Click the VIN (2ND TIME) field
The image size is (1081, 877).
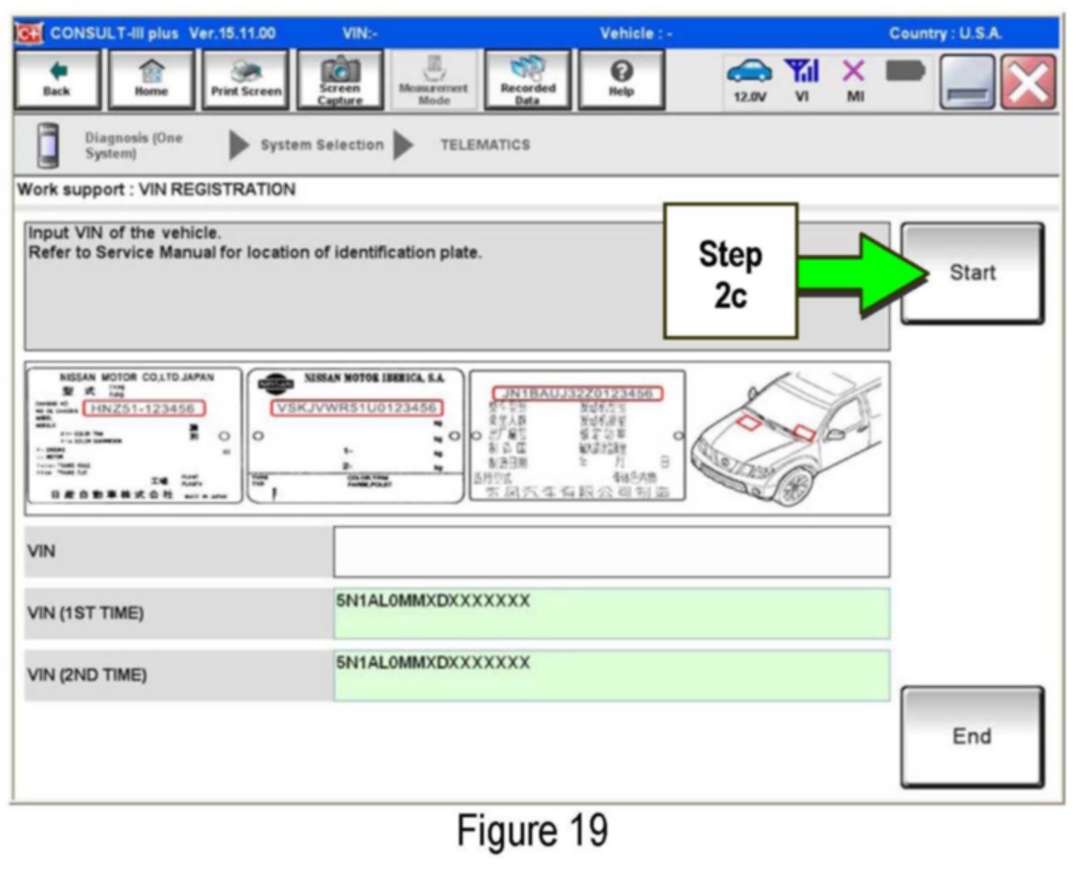click(x=610, y=675)
